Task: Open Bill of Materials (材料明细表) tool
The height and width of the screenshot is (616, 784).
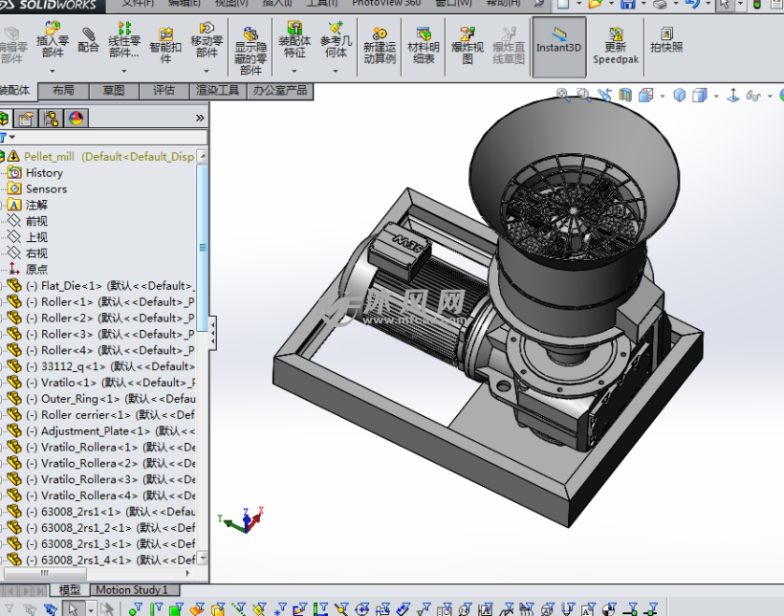Action: point(424,44)
